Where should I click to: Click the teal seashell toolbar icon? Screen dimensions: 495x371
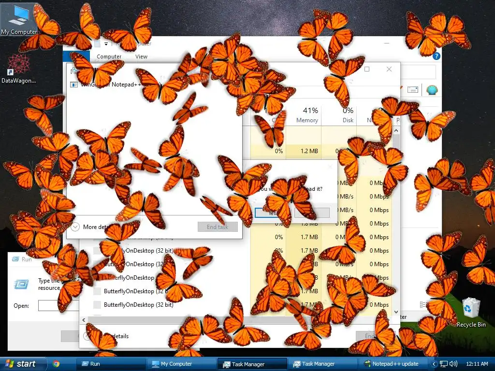point(432,90)
